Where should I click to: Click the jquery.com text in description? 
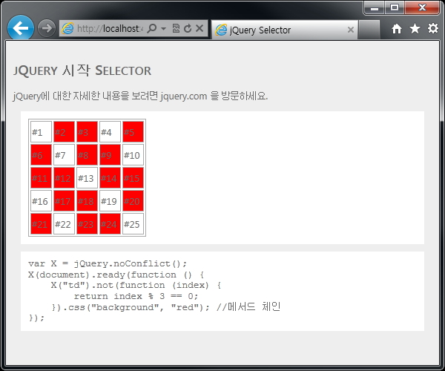click(x=184, y=96)
